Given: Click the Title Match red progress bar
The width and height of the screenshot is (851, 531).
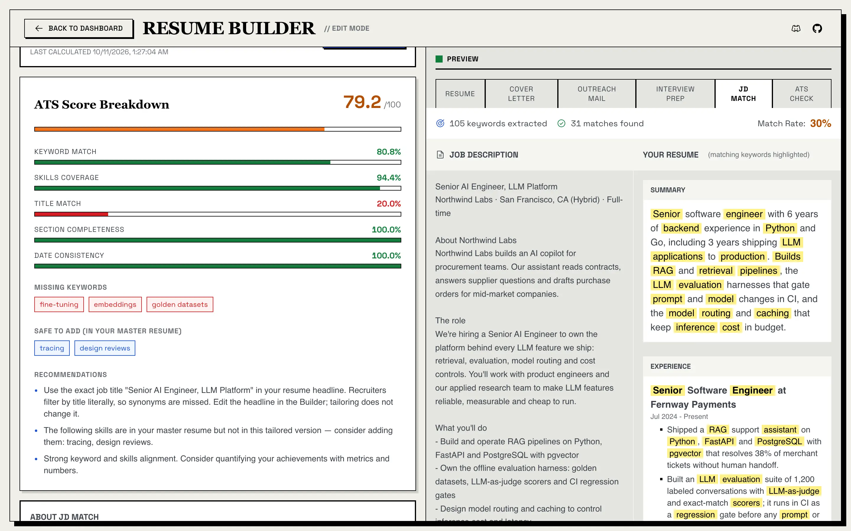Looking at the screenshot, I should (218, 214).
